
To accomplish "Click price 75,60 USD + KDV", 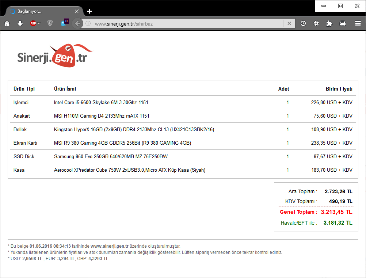I will 333,116.
